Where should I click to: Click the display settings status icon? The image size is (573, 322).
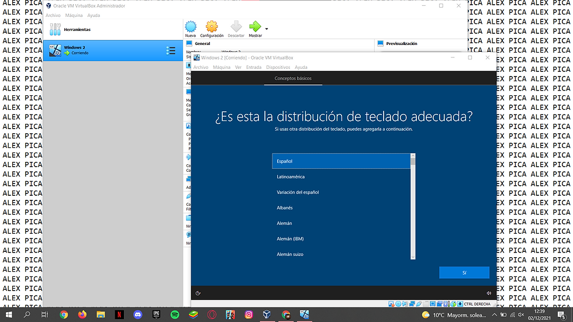433,304
